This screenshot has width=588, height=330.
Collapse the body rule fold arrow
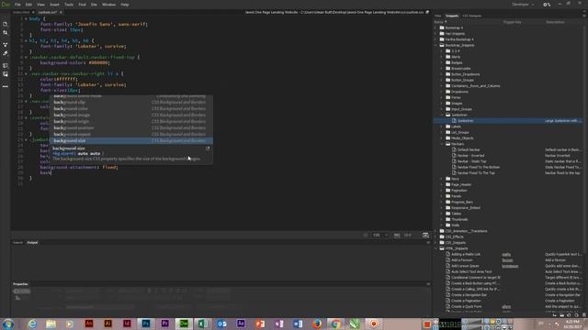pos(26,18)
